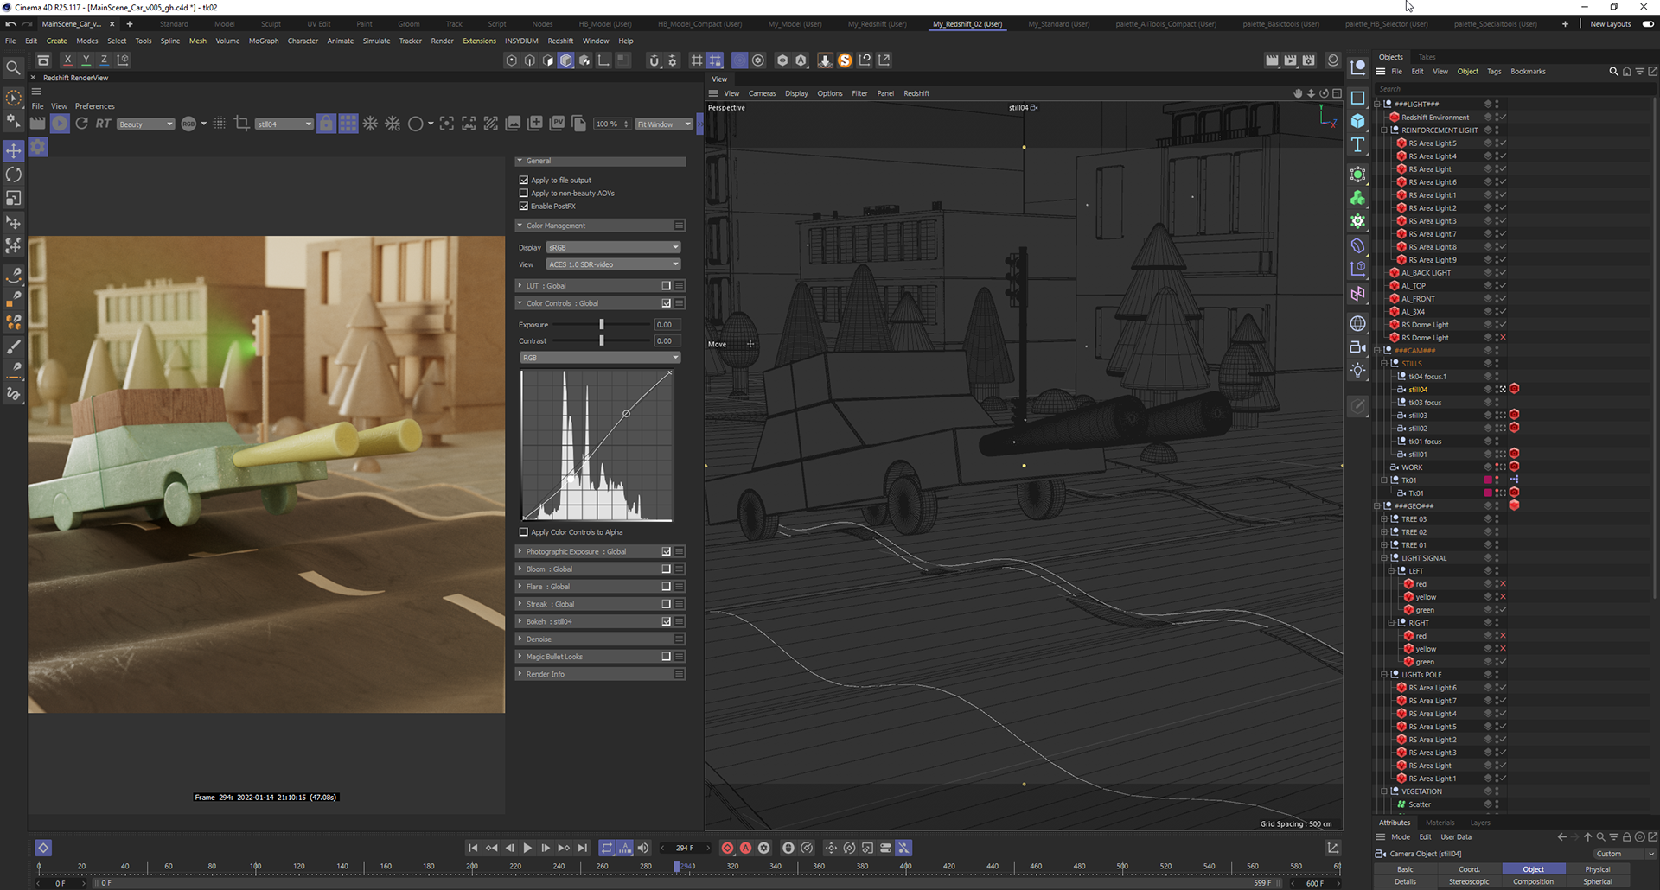The width and height of the screenshot is (1660, 890).
Task: Toggle the Y axis lock
Action: (86, 60)
